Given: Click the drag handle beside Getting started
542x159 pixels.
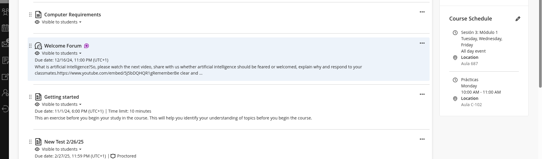Looking at the screenshot, I should (x=30, y=97).
